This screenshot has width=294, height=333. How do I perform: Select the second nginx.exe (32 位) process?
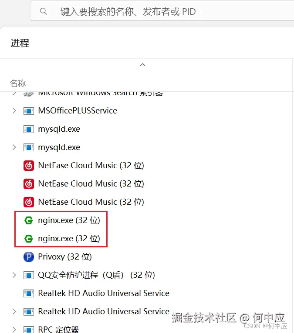coord(69,239)
